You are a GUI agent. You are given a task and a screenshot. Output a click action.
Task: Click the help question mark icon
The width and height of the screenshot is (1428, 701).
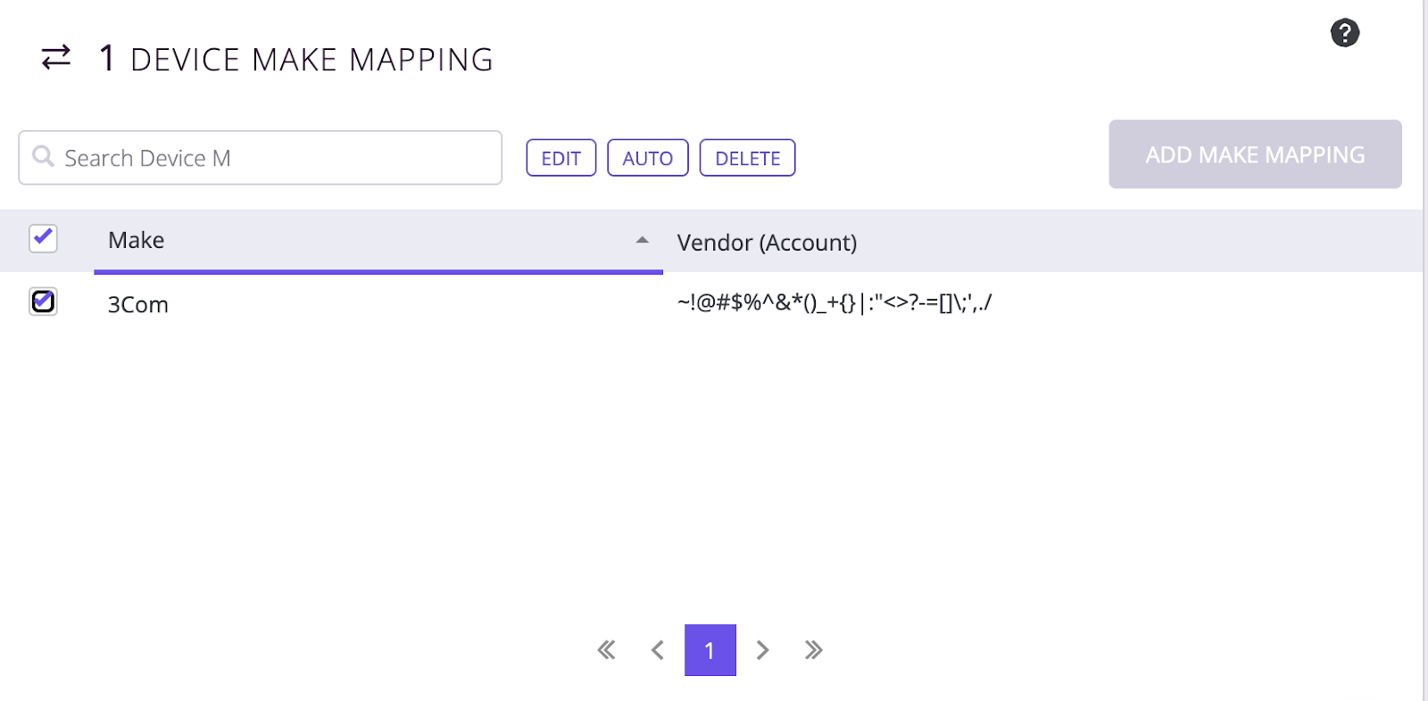coord(1344,33)
